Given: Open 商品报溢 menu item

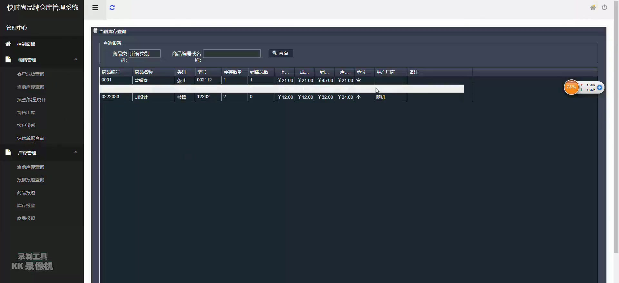Looking at the screenshot, I should point(26,193).
